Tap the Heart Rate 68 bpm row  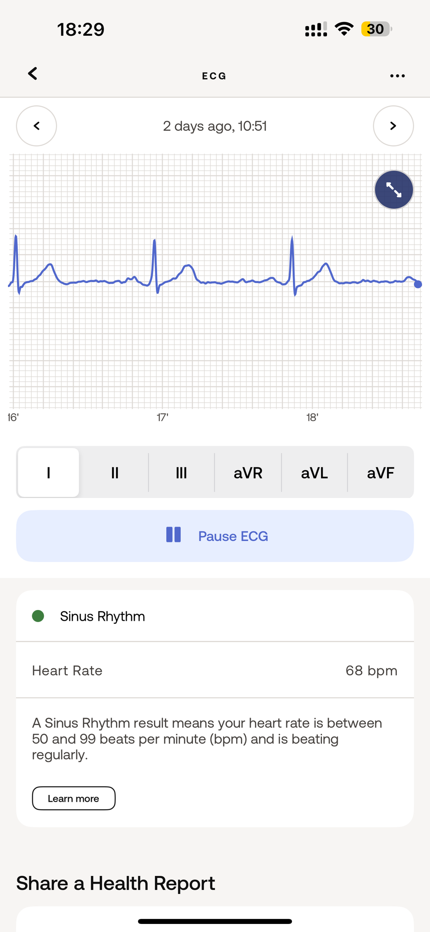coord(215,670)
